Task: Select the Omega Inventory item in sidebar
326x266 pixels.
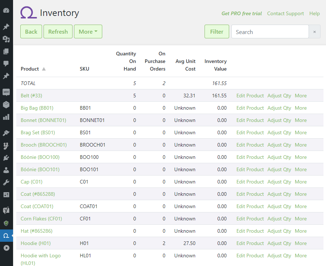Action: click(x=7, y=235)
